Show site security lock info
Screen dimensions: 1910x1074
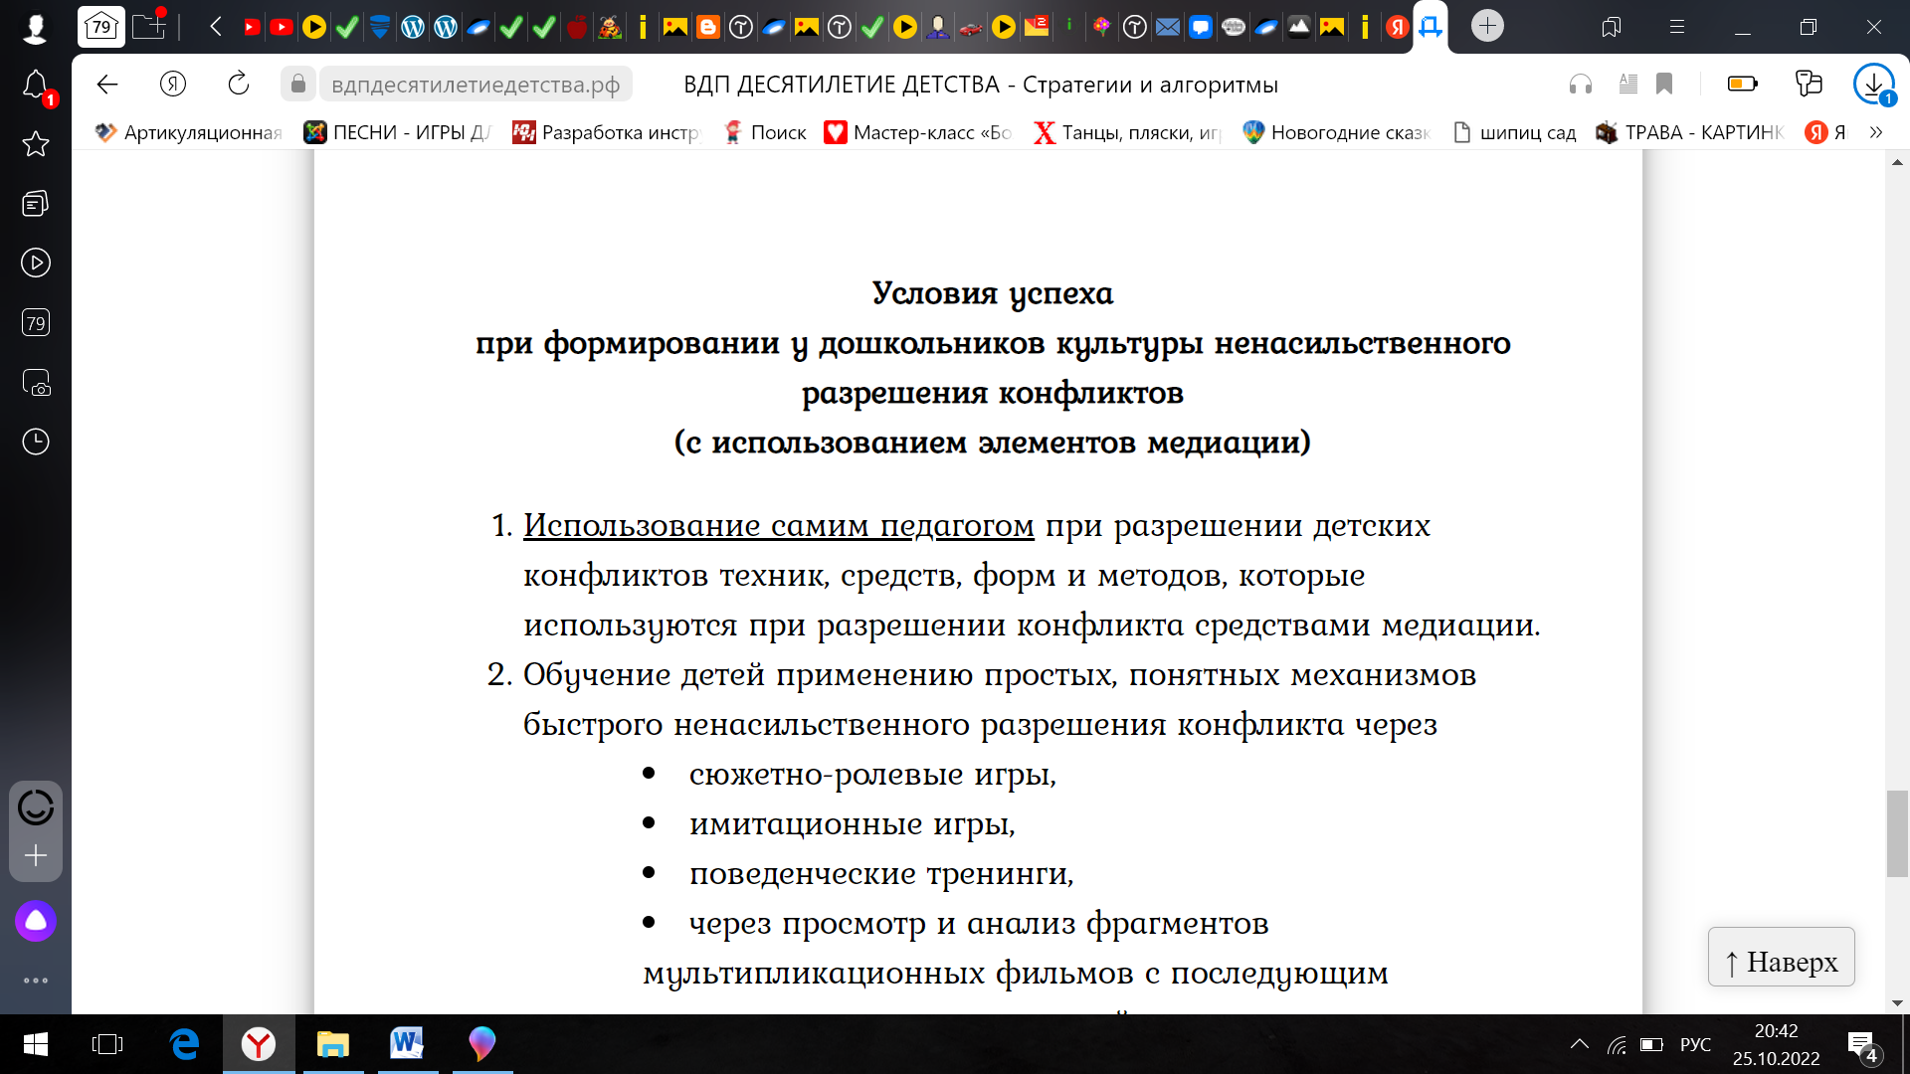[x=297, y=85]
